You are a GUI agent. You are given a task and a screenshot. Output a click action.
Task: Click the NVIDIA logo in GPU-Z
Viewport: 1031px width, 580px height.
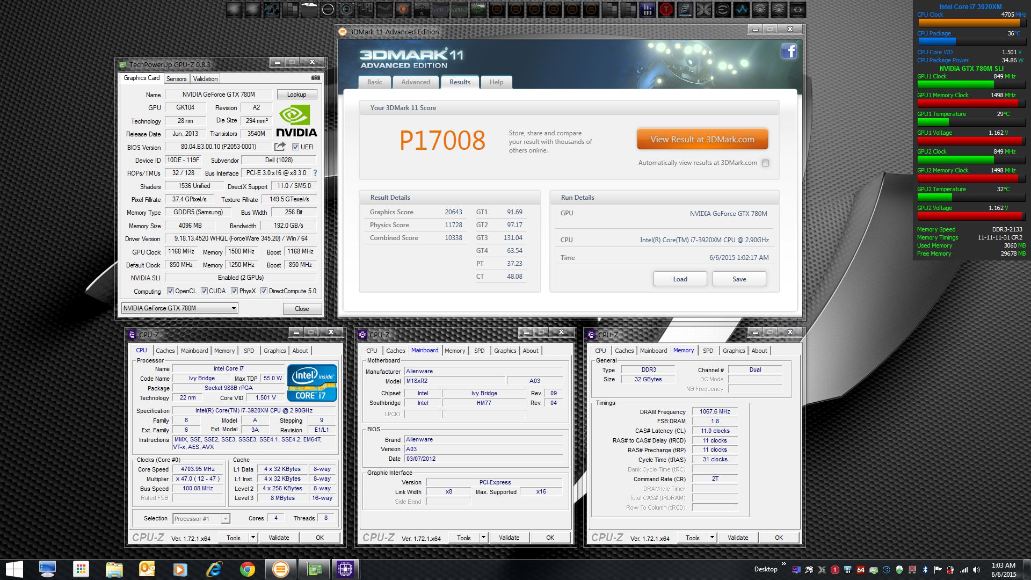pyautogui.click(x=296, y=121)
